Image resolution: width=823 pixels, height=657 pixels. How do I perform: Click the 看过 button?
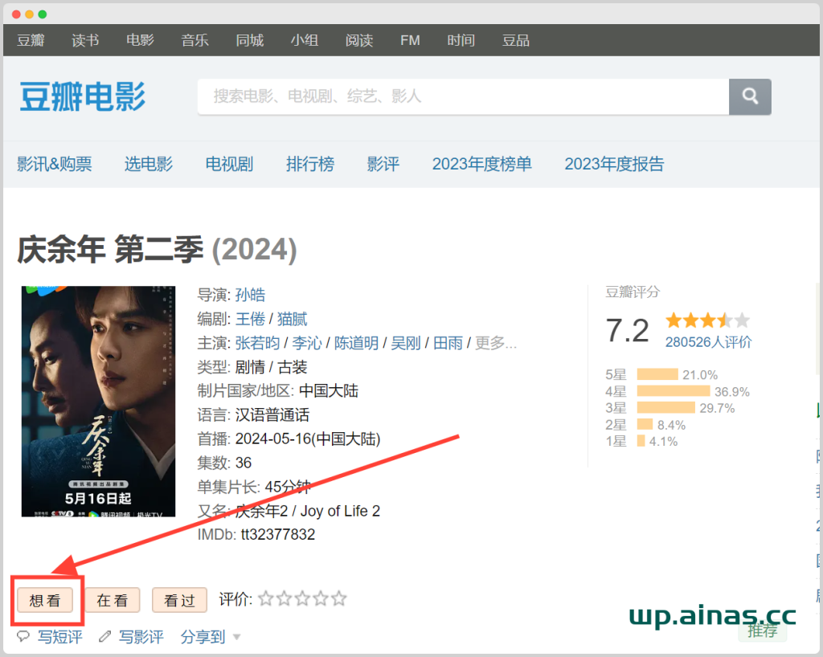(179, 600)
